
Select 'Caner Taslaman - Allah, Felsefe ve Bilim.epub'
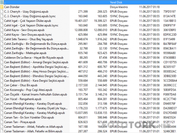[x=33, y=131]
